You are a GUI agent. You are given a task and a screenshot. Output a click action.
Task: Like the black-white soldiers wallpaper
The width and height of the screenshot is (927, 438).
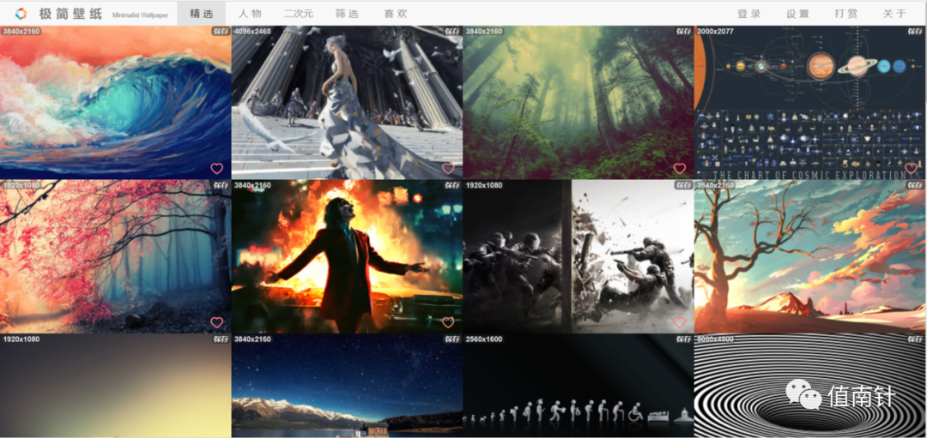pos(679,323)
